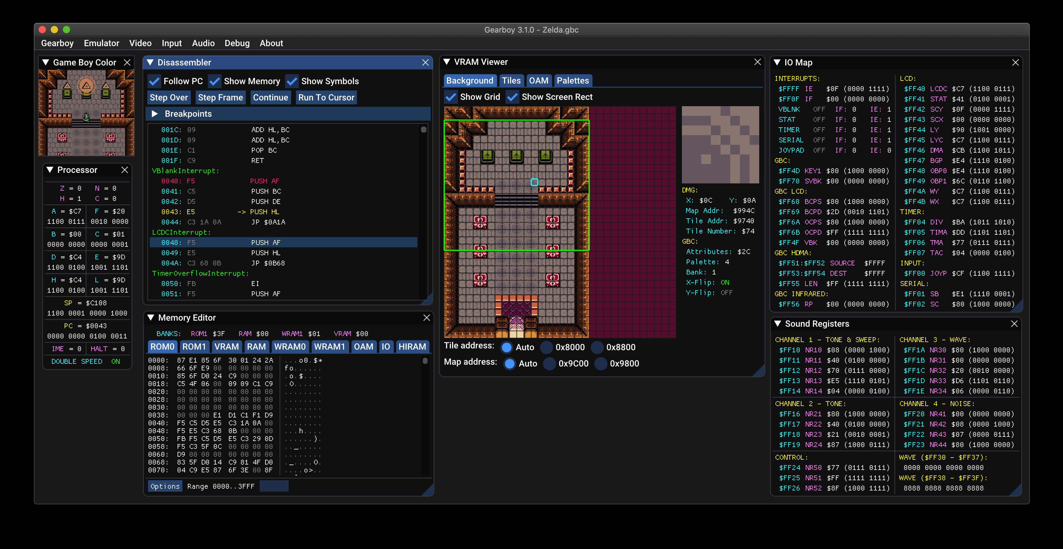Screen dimensions: 1063x549
Task: Open Memory Editor Options button
Action: point(165,486)
